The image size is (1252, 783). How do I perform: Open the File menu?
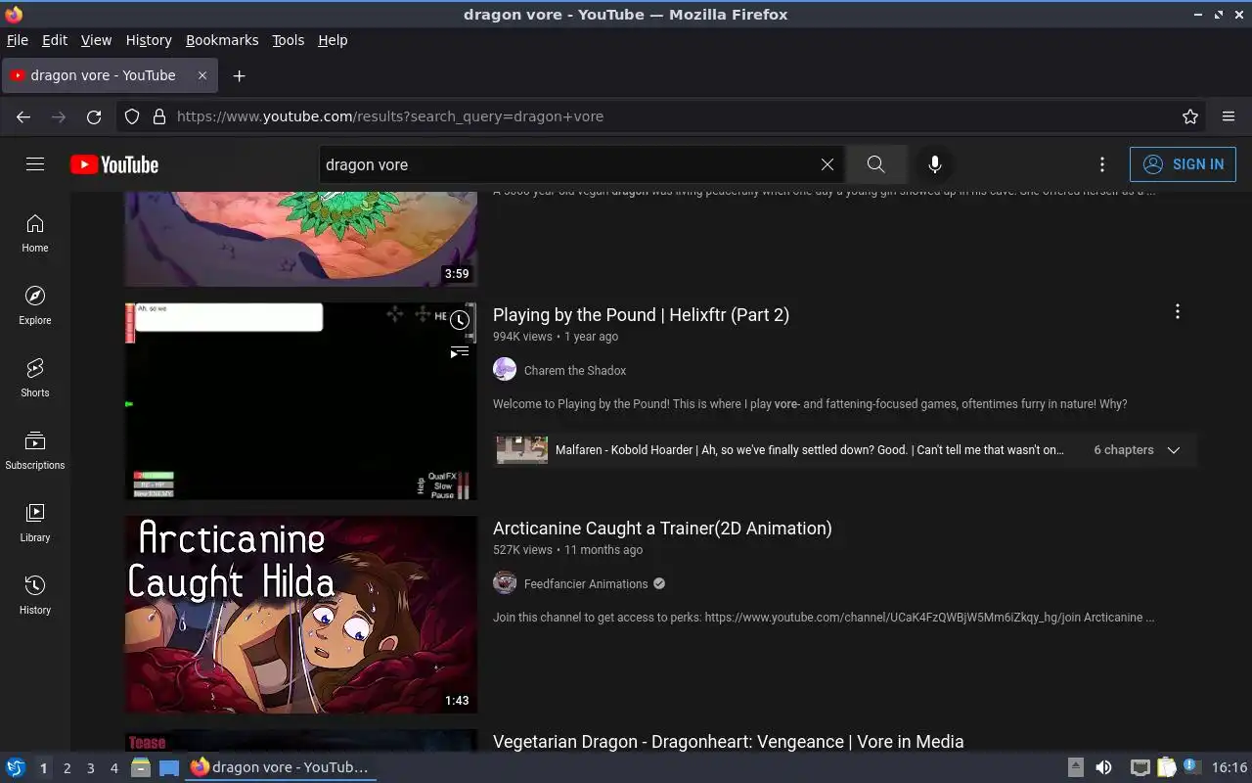18,40
